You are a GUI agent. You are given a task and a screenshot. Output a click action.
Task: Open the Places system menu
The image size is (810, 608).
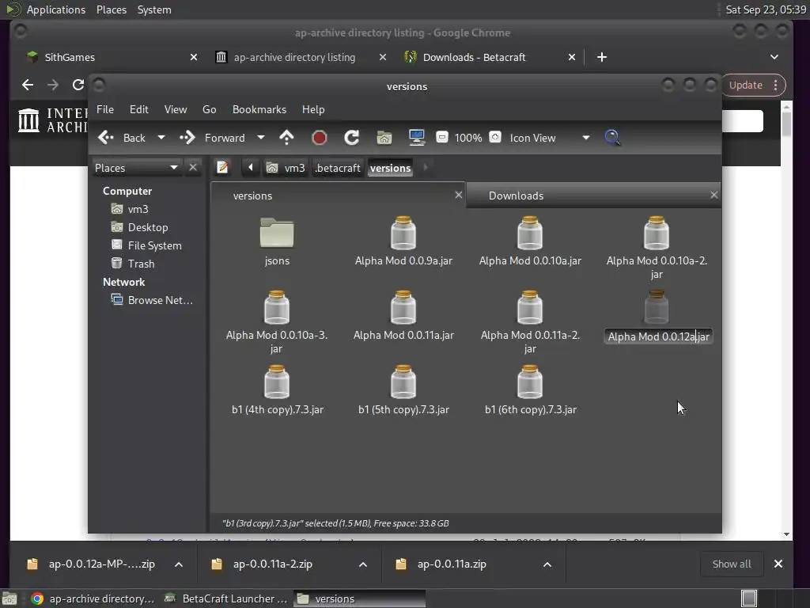point(111,9)
